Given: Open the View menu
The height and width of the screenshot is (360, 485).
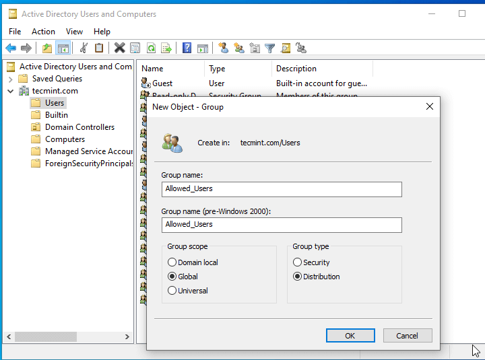Looking at the screenshot, I should tap(74, 31).
